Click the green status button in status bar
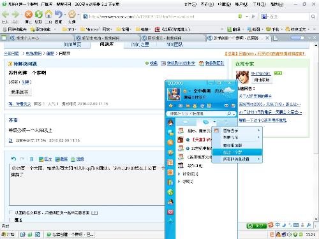The height and width of the screenshot is (239, 319). 256,226
